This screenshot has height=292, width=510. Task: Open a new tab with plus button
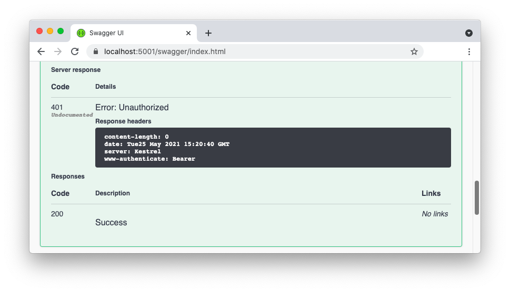point(208,33)
